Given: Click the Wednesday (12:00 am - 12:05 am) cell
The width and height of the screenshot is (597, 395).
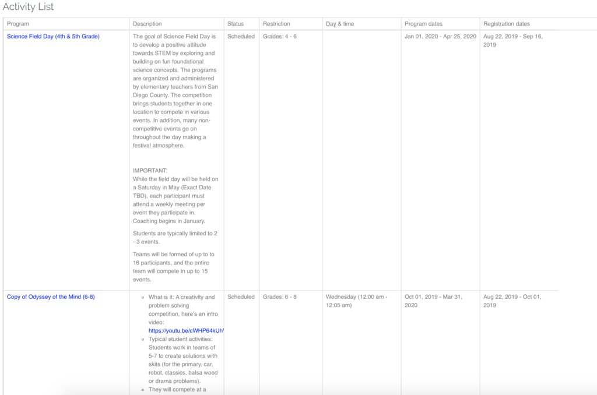Looking at the screenshot, I should pos(357,301).
